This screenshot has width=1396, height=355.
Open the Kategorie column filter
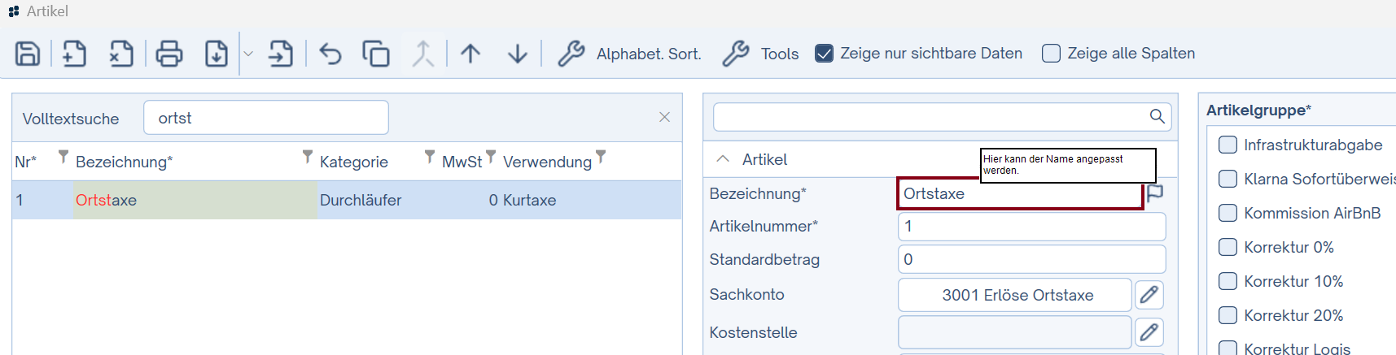[429, 156]
